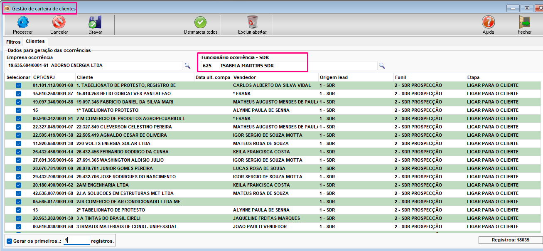This screenshot has width=543, height=251.
Task: Toggle Gerar os primeiros checkbox
Action: [x=10, y=241]
